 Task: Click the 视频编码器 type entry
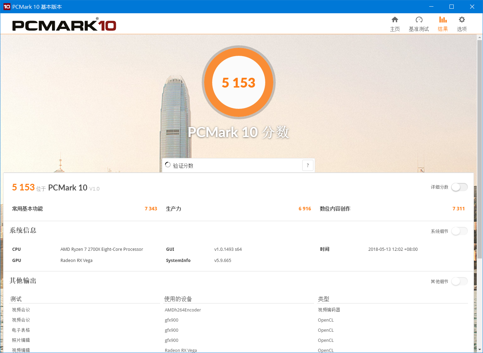click(329, 310)
